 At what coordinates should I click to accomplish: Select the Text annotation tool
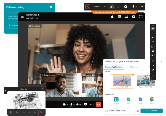pos(153,42)
